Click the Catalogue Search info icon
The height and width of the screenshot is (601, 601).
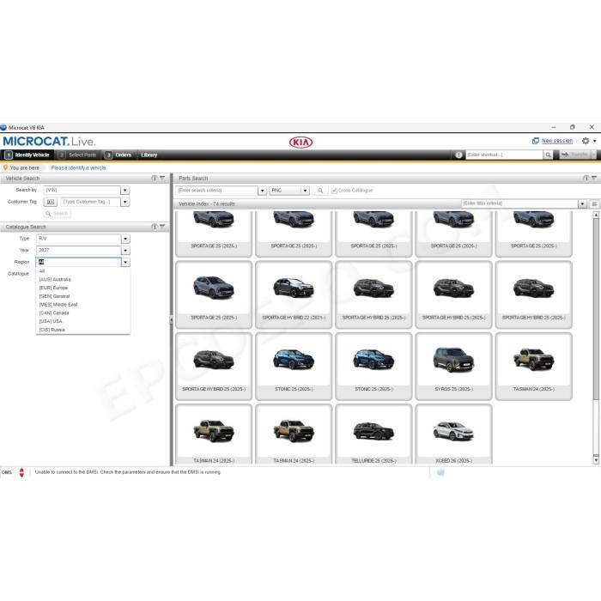154,227
